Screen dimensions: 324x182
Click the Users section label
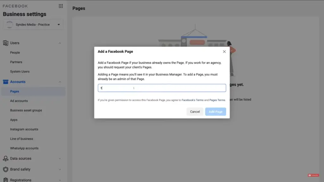coord(15,43)
